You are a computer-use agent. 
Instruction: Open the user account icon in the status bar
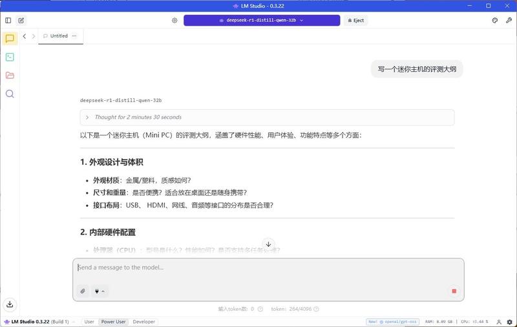(x=499, y=322)
